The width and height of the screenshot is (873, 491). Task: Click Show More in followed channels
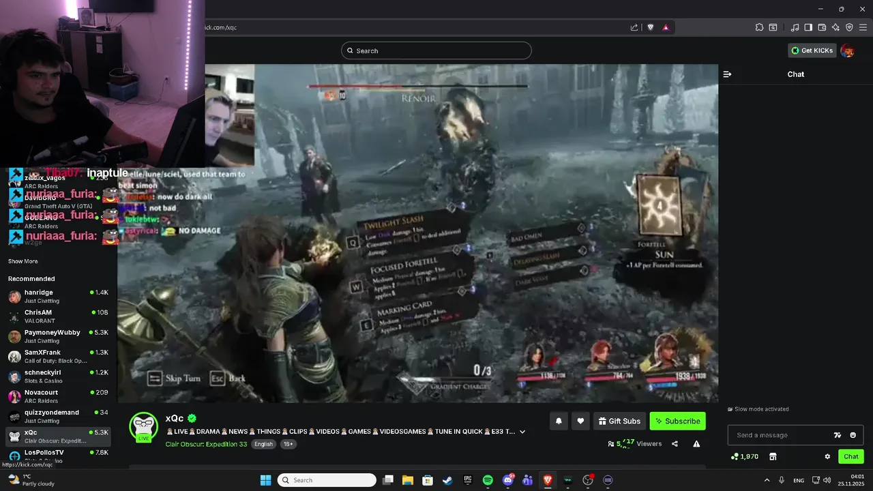(x=23, y=261)
